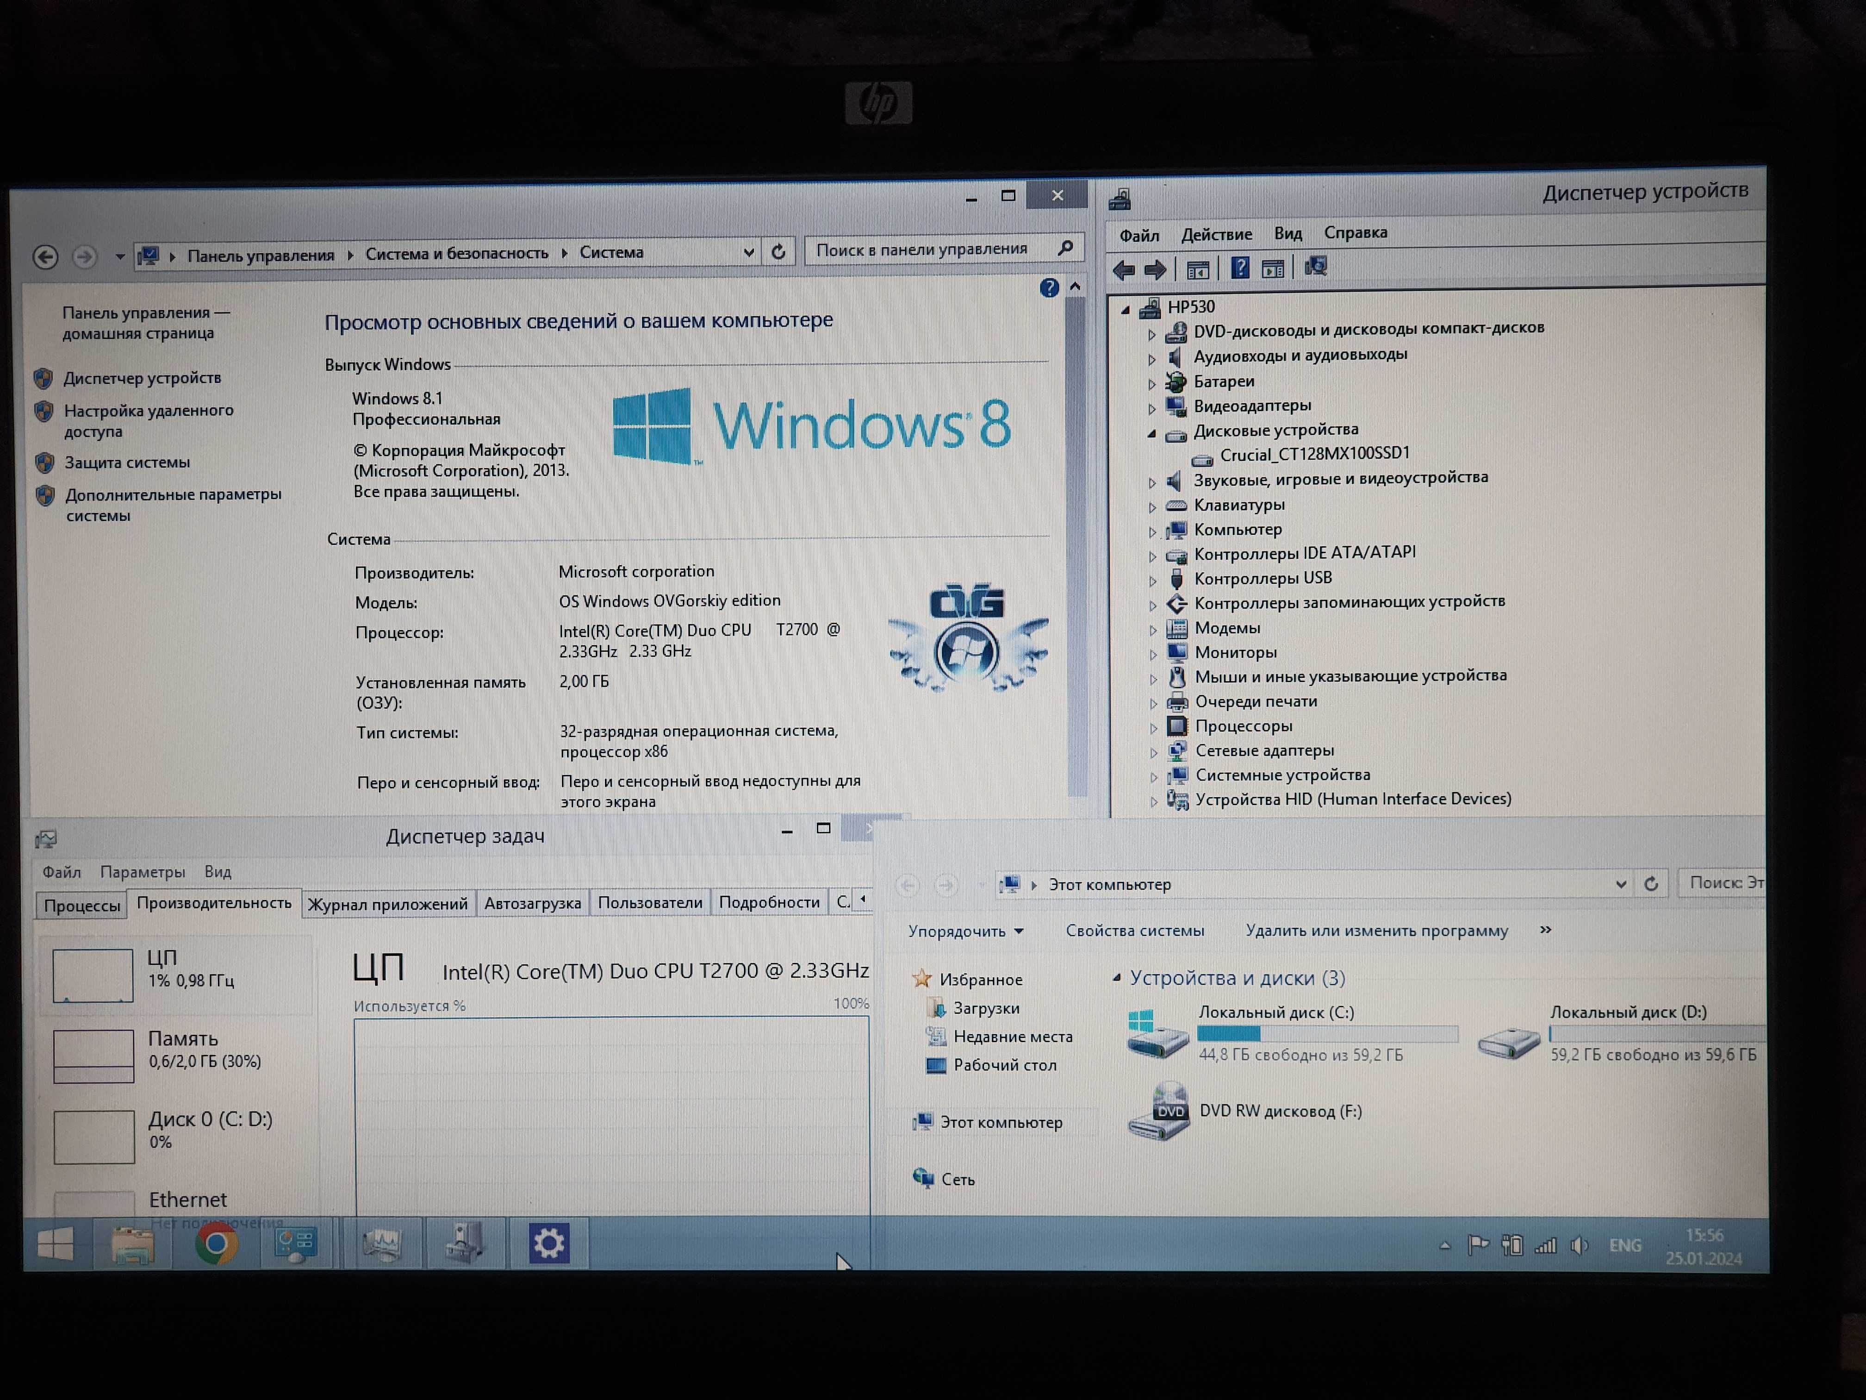Open Локальный диск (D:) drive
The height and width of the screenshot is (1400, 1866).
point(1621,1034)
